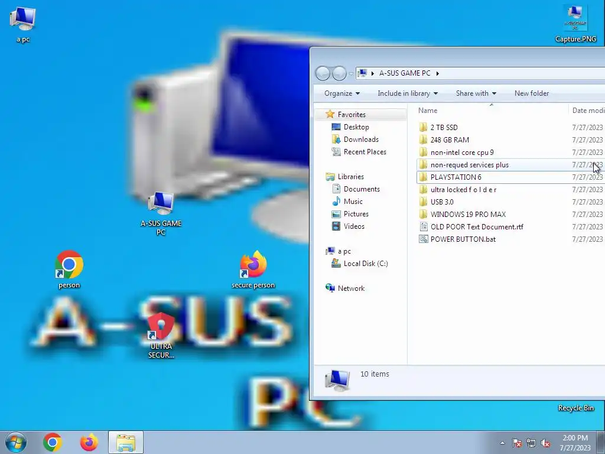Click the computer icon in address bar
The width and height of the screenshot is (605, 454).
pos(362,73)
